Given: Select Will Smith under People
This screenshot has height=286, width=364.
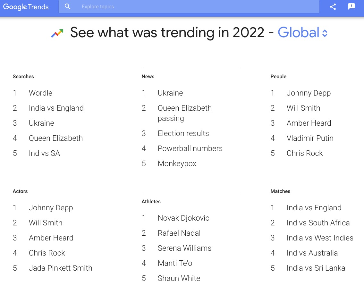Looking at the screenshot, I should pos(303,108).
